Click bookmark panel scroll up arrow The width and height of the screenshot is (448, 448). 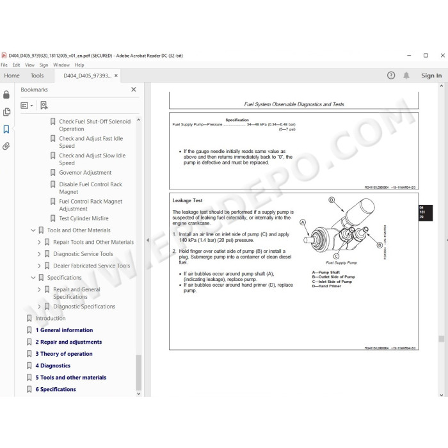pos(139,120)
